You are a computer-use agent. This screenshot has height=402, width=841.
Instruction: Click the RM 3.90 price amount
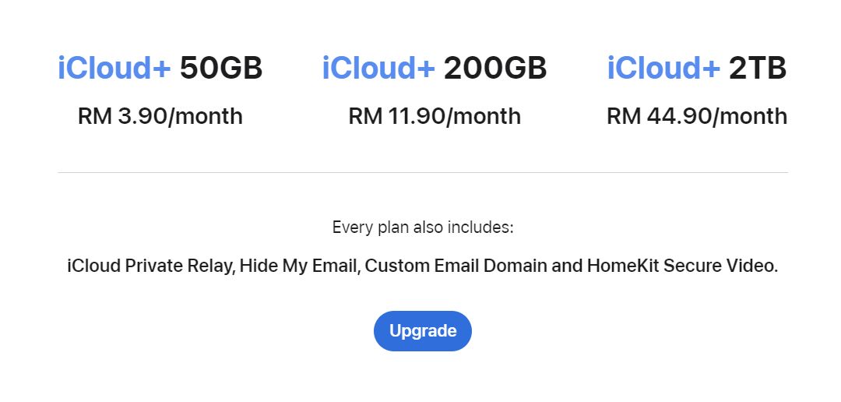(122, 117)
